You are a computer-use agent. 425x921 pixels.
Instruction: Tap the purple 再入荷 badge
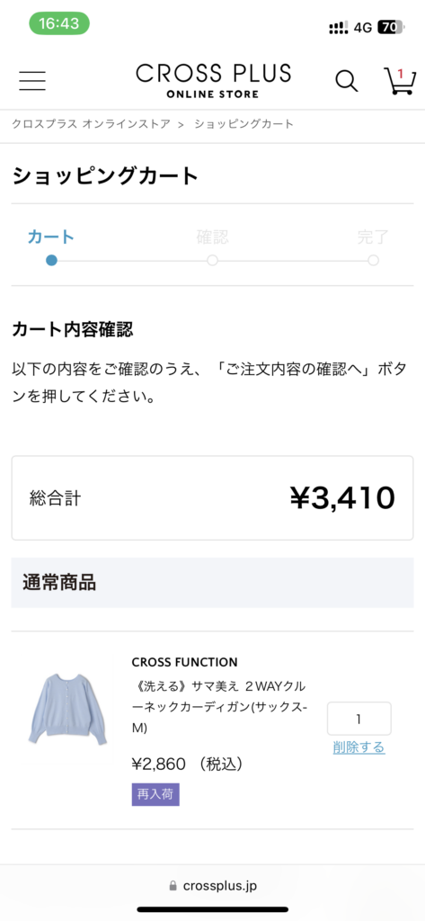[155, 795]
